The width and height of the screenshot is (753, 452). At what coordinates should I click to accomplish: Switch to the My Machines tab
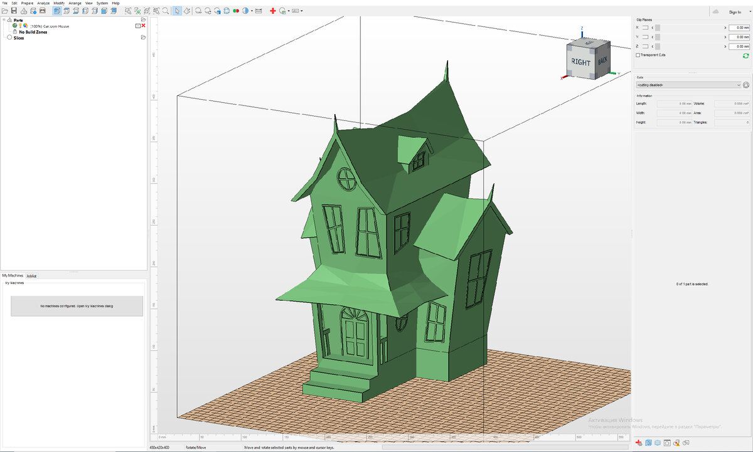click(x=13, y=275)
